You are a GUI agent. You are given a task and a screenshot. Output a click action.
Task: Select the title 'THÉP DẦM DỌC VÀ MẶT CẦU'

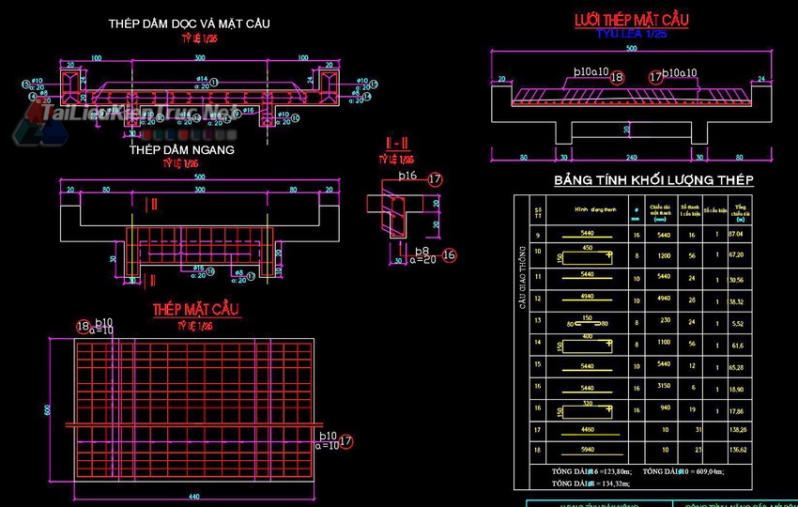click(x=189, y=23)
